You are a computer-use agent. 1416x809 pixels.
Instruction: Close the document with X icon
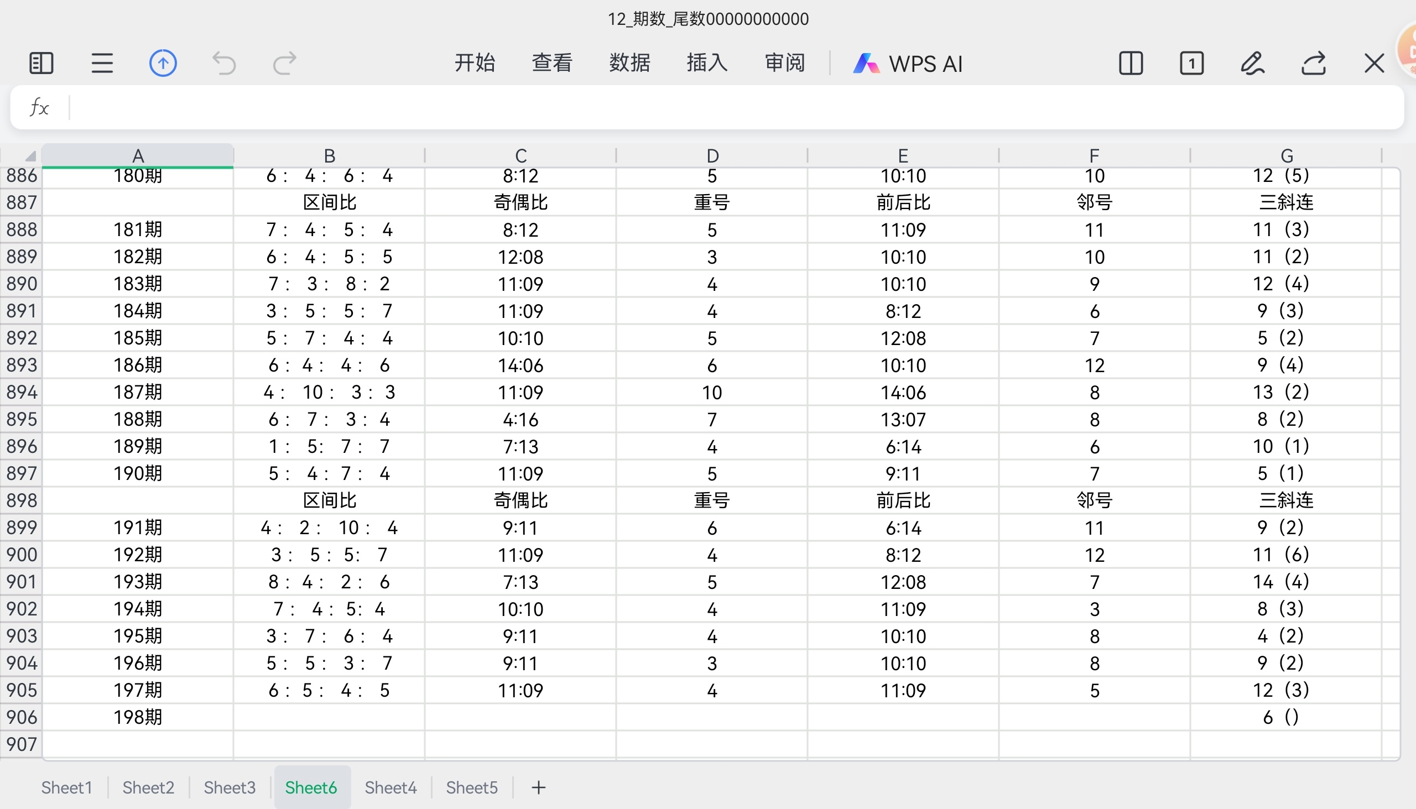[1374, 64]
